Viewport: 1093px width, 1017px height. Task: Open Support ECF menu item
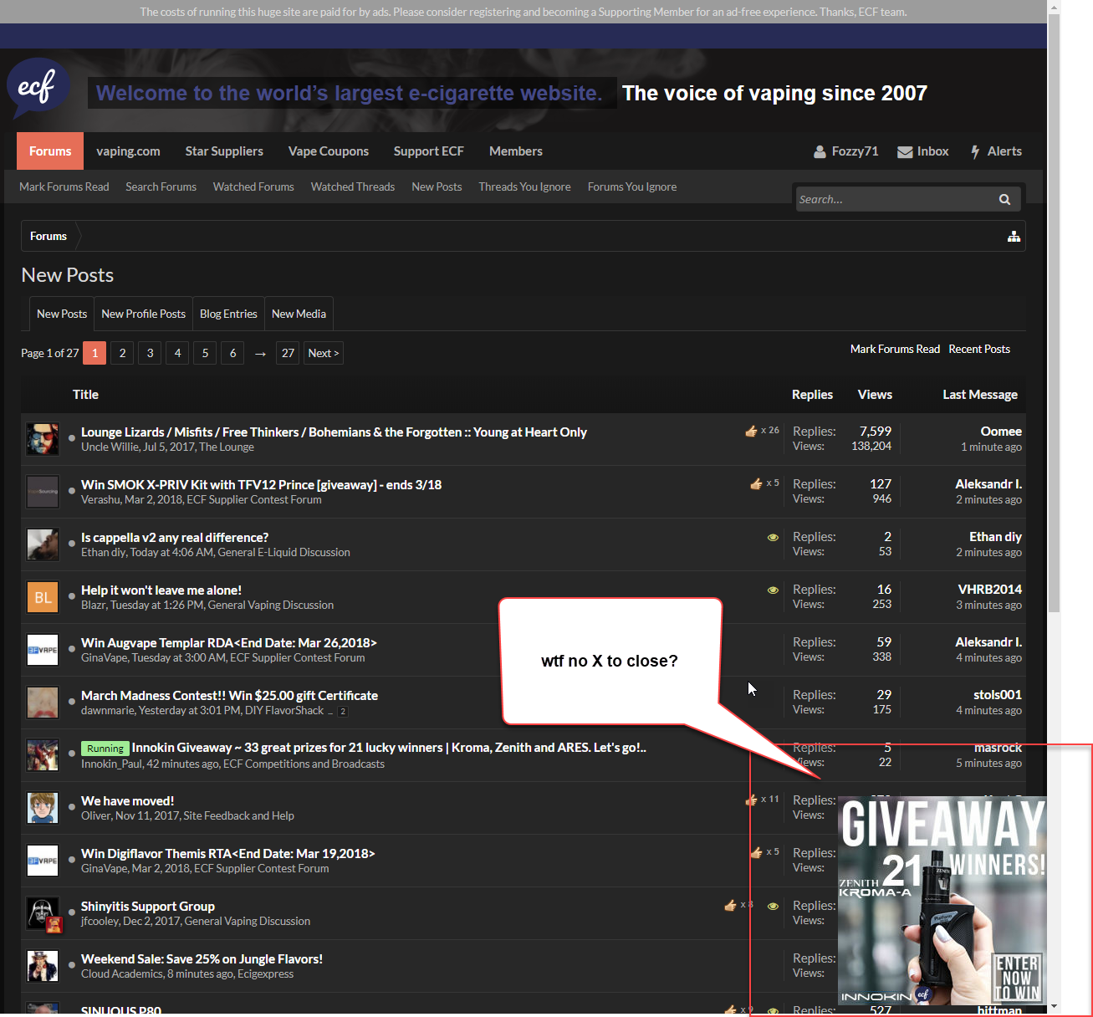point(429,151)
